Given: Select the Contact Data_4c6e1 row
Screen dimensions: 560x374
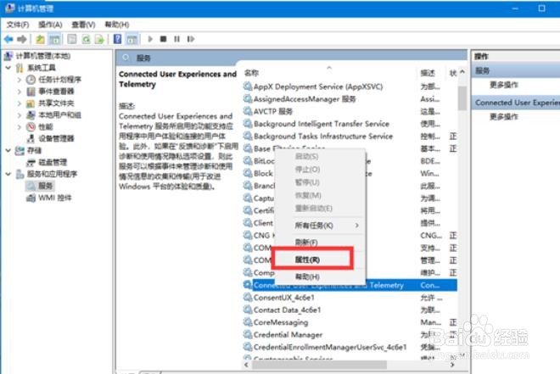Looking at the screenshot, I should [287, 310].
